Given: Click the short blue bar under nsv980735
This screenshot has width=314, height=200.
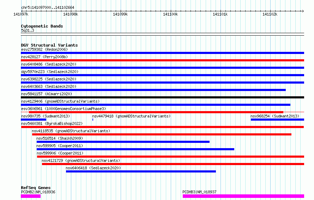Looking at the screenshot, I should 34,120.
